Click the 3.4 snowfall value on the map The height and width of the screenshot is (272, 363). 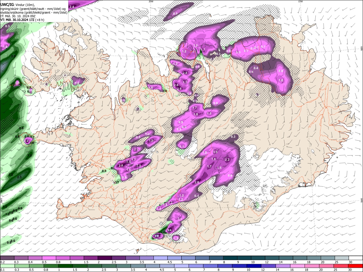(170, 230)
